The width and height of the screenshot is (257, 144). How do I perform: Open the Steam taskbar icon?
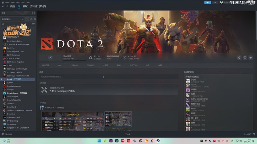pos(158,141)
